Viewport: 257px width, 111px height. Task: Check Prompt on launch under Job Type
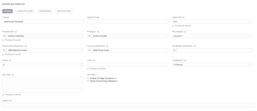[x=173, y=26]
